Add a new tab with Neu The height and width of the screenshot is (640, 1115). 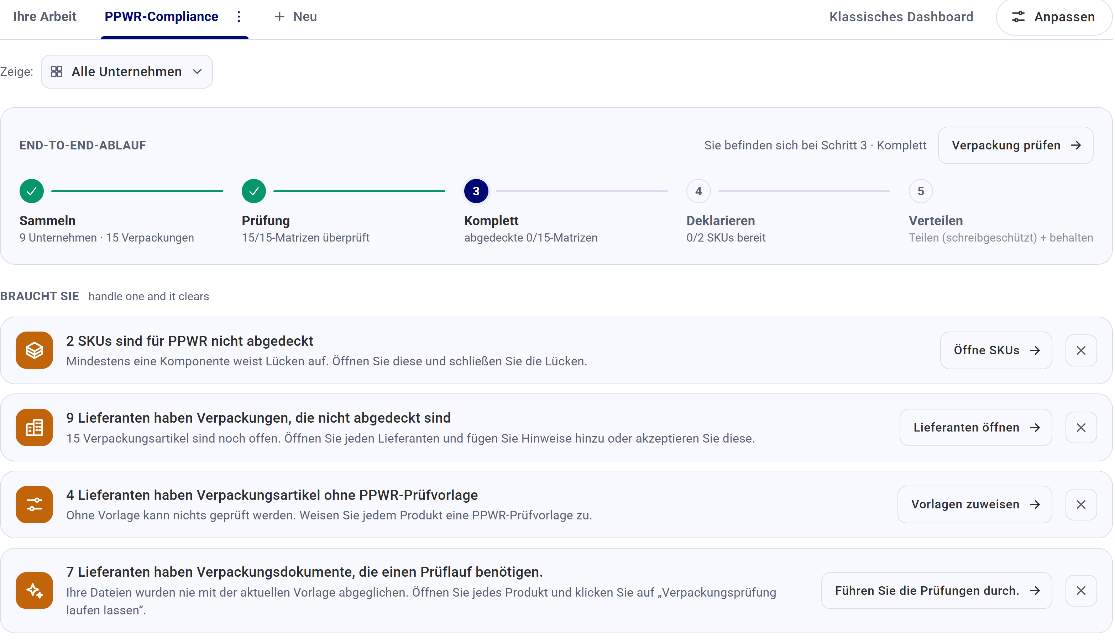click(x=295, y=17)
